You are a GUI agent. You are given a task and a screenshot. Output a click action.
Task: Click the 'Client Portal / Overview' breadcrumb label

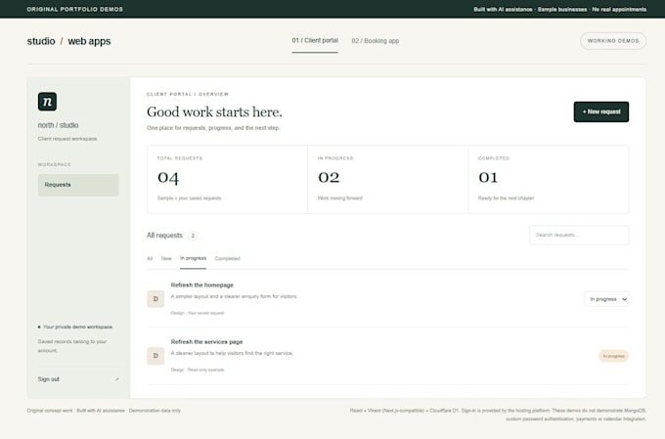coord(188,94)
